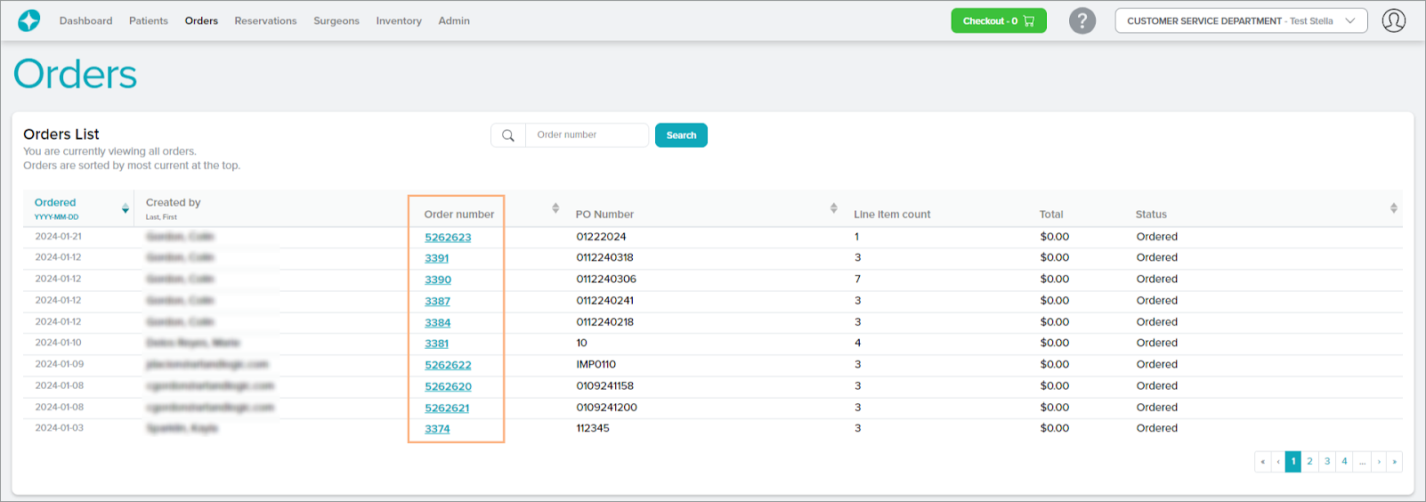Click the star logo icon in header
This screenshot has height=502, width=1426.
point(29,20)
